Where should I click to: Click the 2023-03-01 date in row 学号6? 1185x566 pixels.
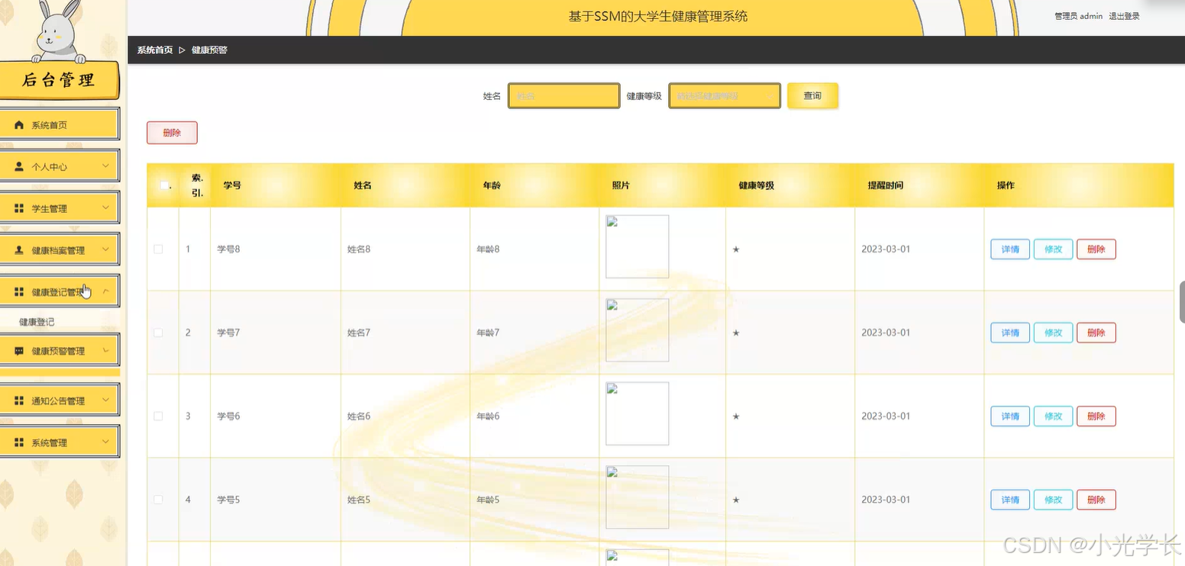pyautogui.click(x=886, y=416)
